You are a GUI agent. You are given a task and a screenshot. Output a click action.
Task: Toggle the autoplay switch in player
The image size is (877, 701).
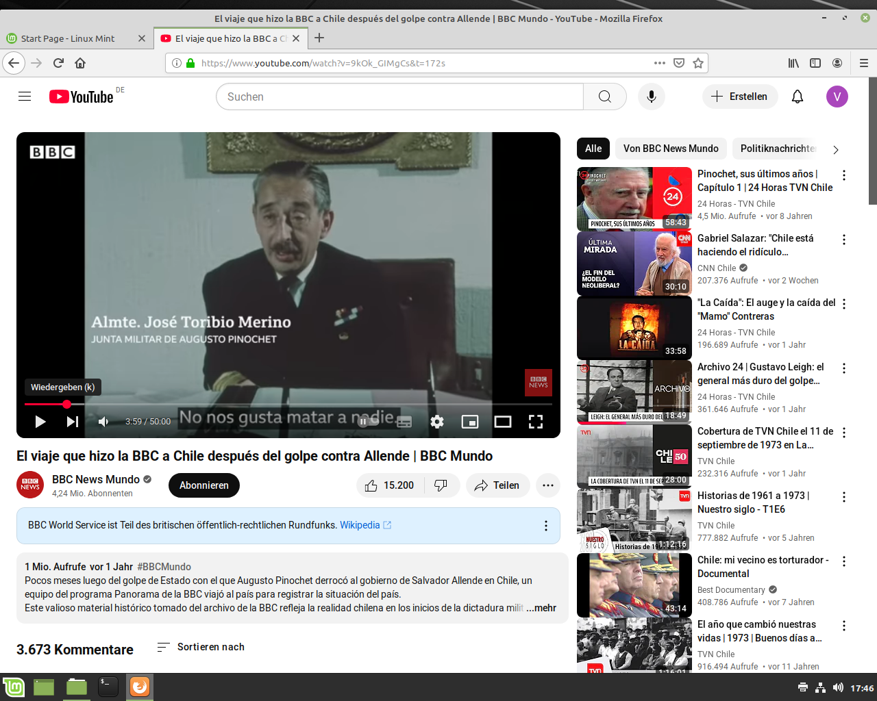pos(369,422)
